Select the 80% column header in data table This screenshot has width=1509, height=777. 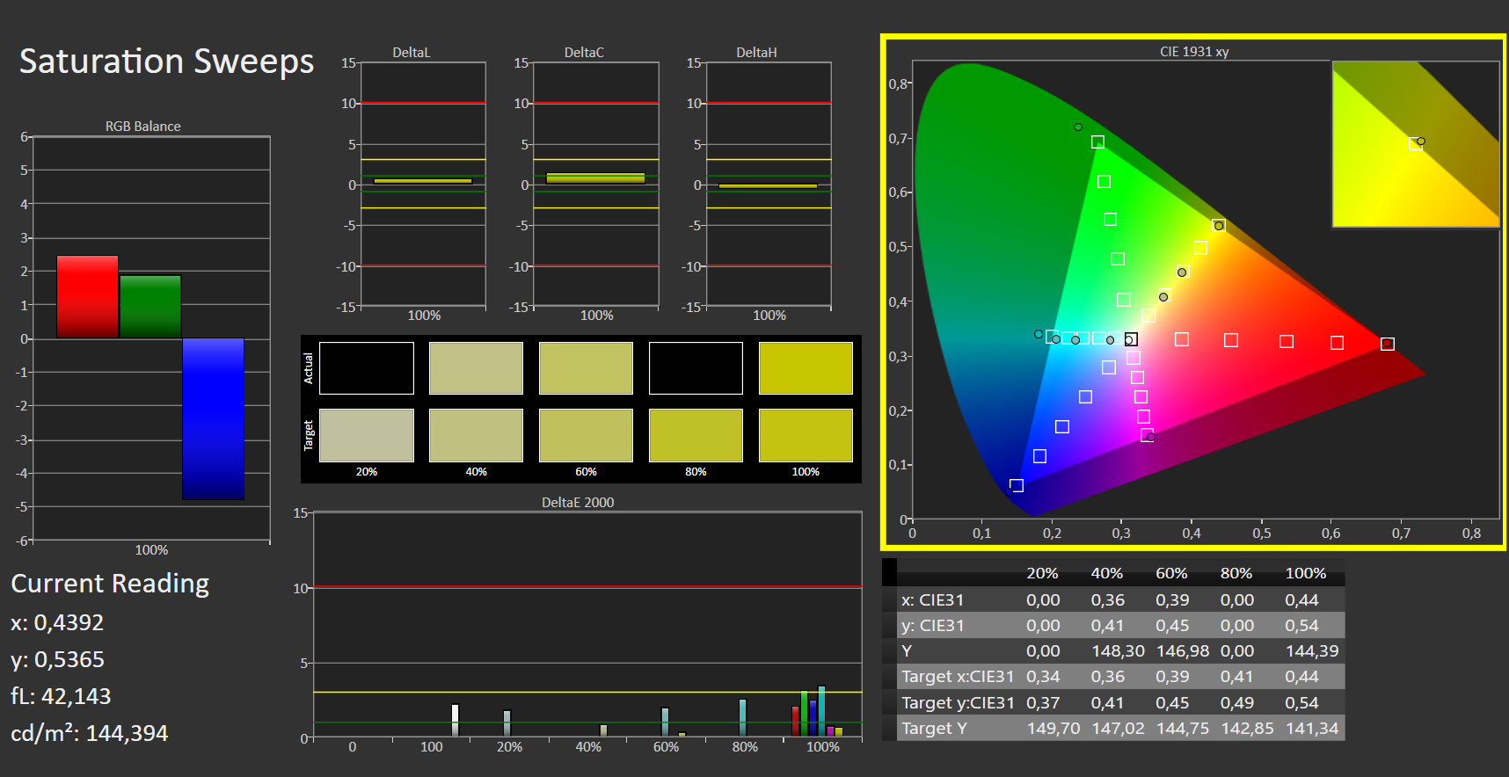coord(1236,573)
